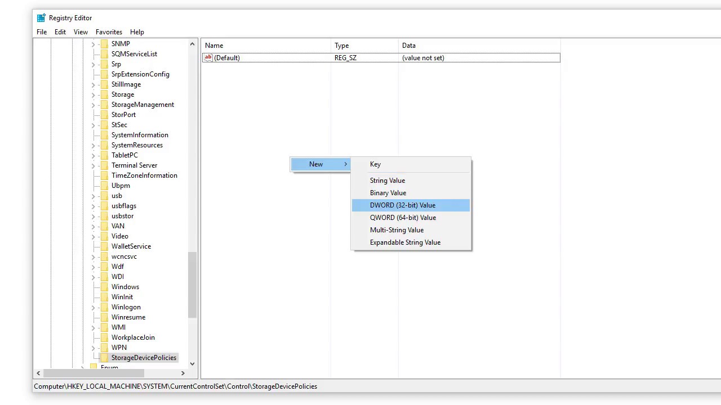This screenshot has height=405, width=721.
Task: Expand the Terminal Server key
Action: [x=93, y=165]
